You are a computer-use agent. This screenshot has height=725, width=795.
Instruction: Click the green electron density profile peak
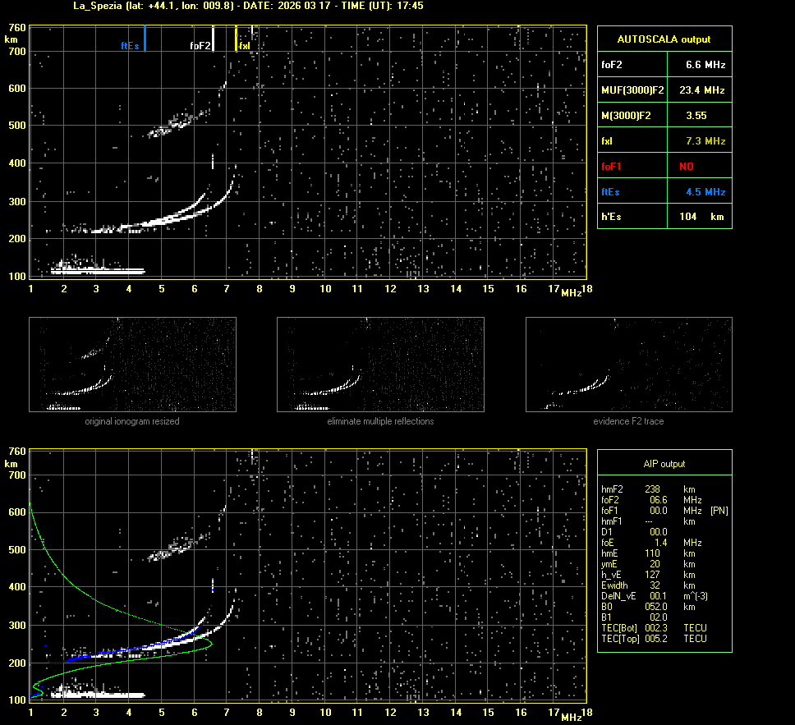click(x=211, y=643)
